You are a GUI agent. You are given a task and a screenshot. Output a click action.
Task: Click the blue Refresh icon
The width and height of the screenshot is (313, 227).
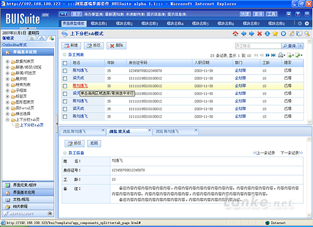(x=267, y=34)
